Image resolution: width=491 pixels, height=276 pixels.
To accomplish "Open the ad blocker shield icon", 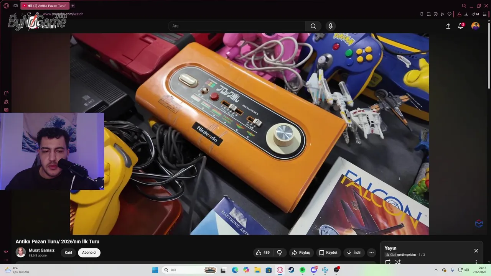I will [435, 14].
